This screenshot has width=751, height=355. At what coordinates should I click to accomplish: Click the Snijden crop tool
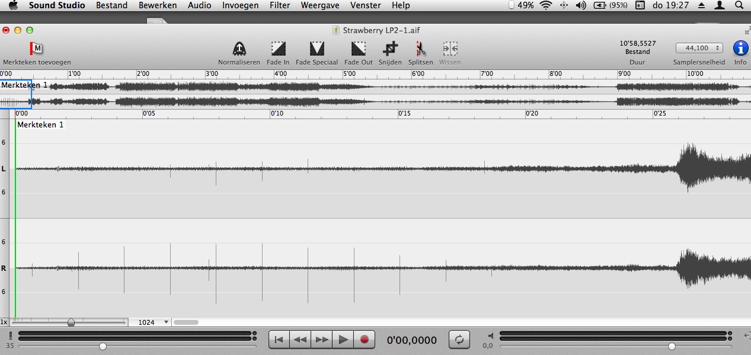(390, 49)
